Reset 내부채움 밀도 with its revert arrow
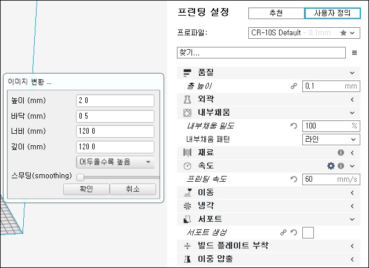Viewport: 369px width, 268px height. click(x=294, y=126)
